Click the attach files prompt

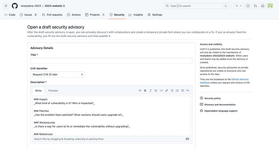pyautogui.click(x=69, y=139)
